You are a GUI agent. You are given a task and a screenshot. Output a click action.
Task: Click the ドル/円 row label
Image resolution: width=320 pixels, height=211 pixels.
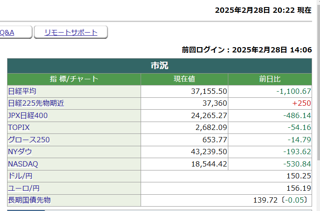[x=19, y=176]
